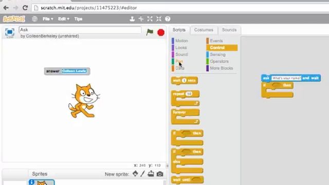329x185 pixels.
Task: Reload the page with the refresh icon
Action: point(25,8)
